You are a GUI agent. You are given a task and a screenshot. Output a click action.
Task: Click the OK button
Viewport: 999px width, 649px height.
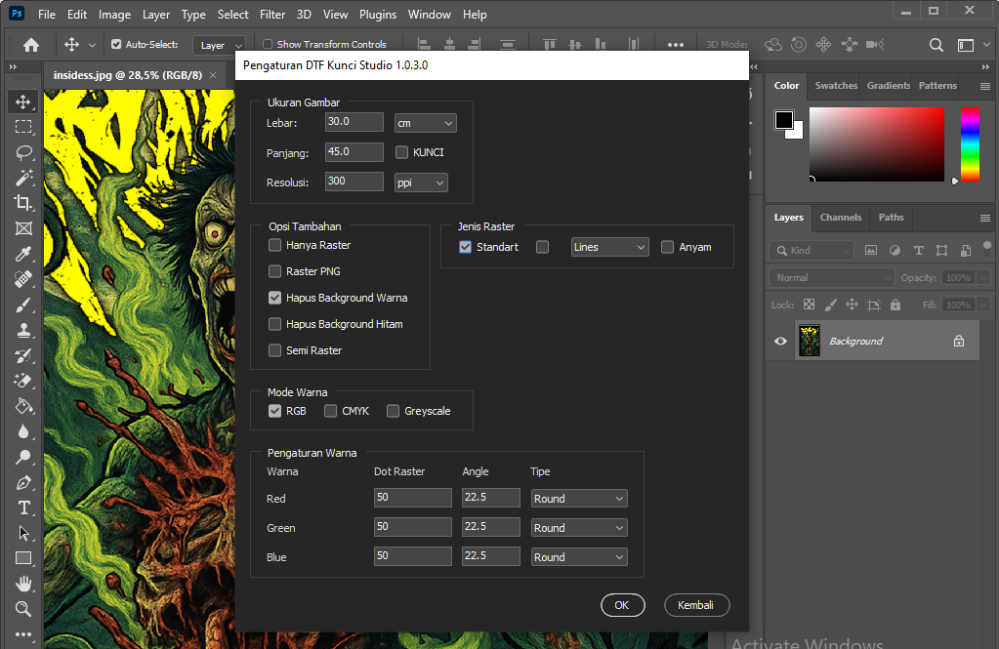tap(622, 605)
